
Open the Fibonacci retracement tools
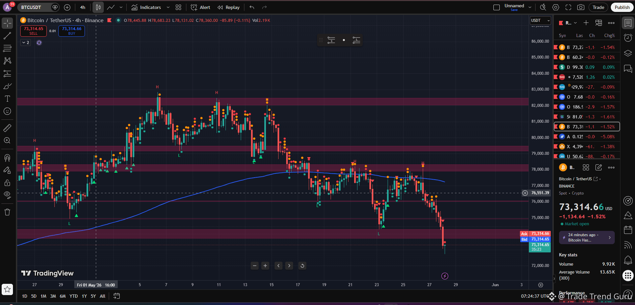(7, 48)
